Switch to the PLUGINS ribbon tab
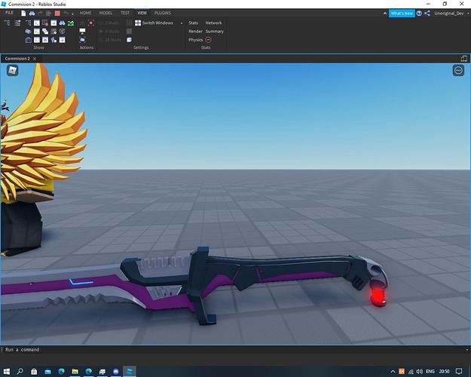This screenshot has width=471, height=377. click(163, 14)
